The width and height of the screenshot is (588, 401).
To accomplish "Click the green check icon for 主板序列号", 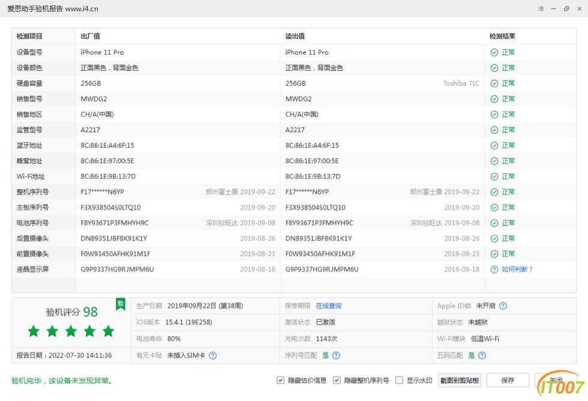I will pos(494,208).
